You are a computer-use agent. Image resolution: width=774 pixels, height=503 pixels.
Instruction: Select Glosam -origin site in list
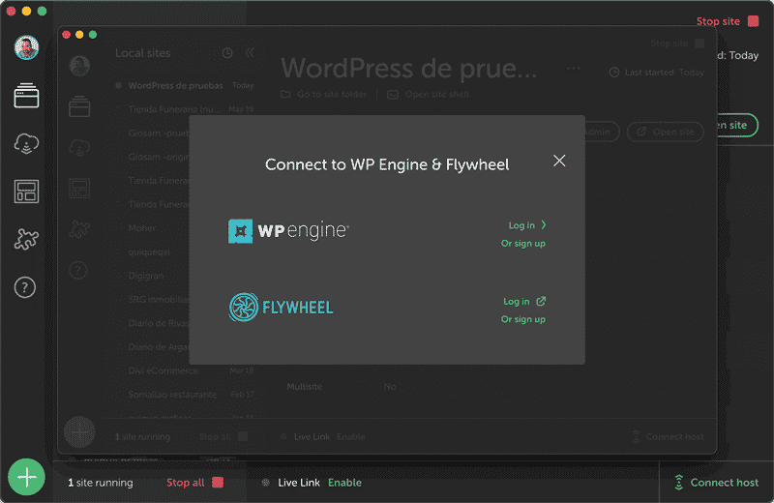pyautogui.click(x=159, y=157)
